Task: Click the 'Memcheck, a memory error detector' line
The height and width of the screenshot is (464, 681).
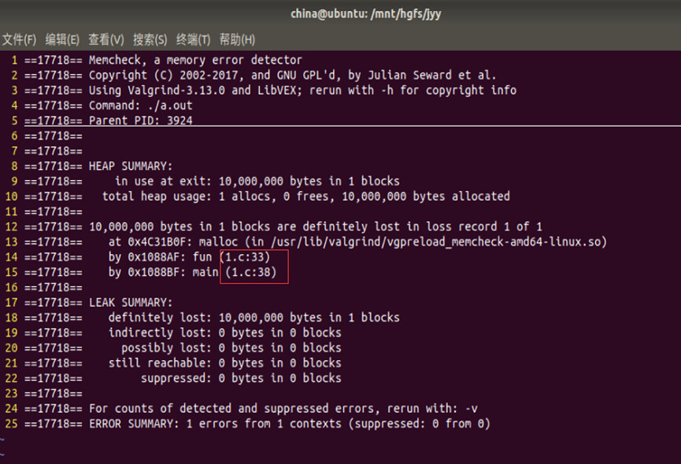Action: (194, 60)
